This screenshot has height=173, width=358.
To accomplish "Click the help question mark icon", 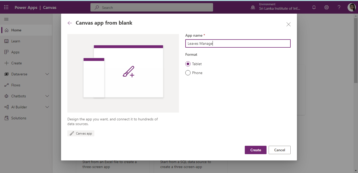I will 339,7.
